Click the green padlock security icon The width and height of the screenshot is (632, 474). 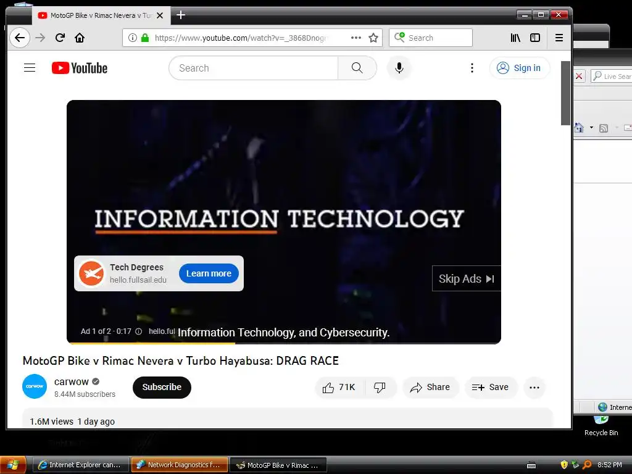(x=145, y=38)
